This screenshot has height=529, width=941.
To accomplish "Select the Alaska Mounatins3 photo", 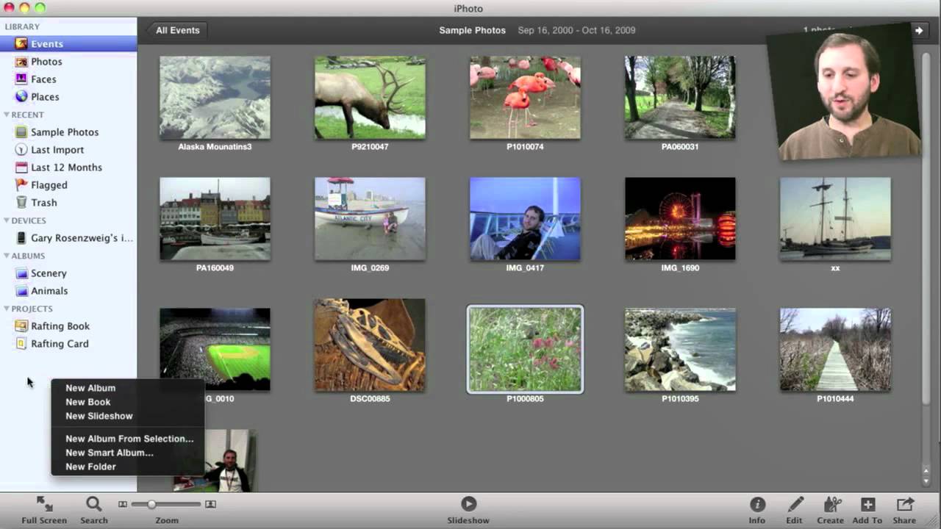I will 215,98.
